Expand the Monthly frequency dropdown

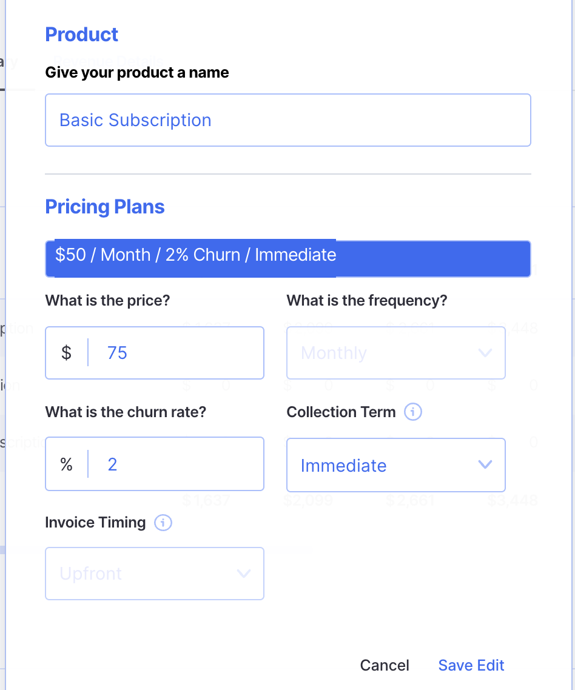(x=395, y=353)
